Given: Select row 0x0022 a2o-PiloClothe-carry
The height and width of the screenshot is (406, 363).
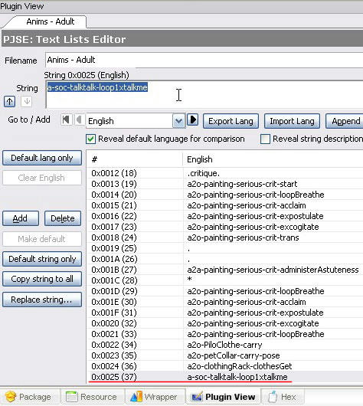Looking at the screenshot, I should 224,345.
